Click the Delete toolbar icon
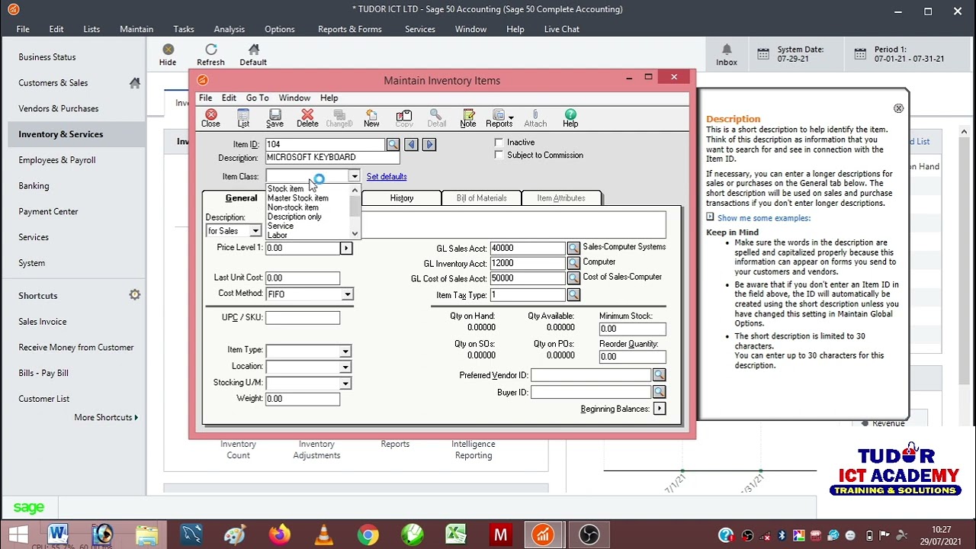The height and width of the screenshot is (549, 976). pos(307,117)
